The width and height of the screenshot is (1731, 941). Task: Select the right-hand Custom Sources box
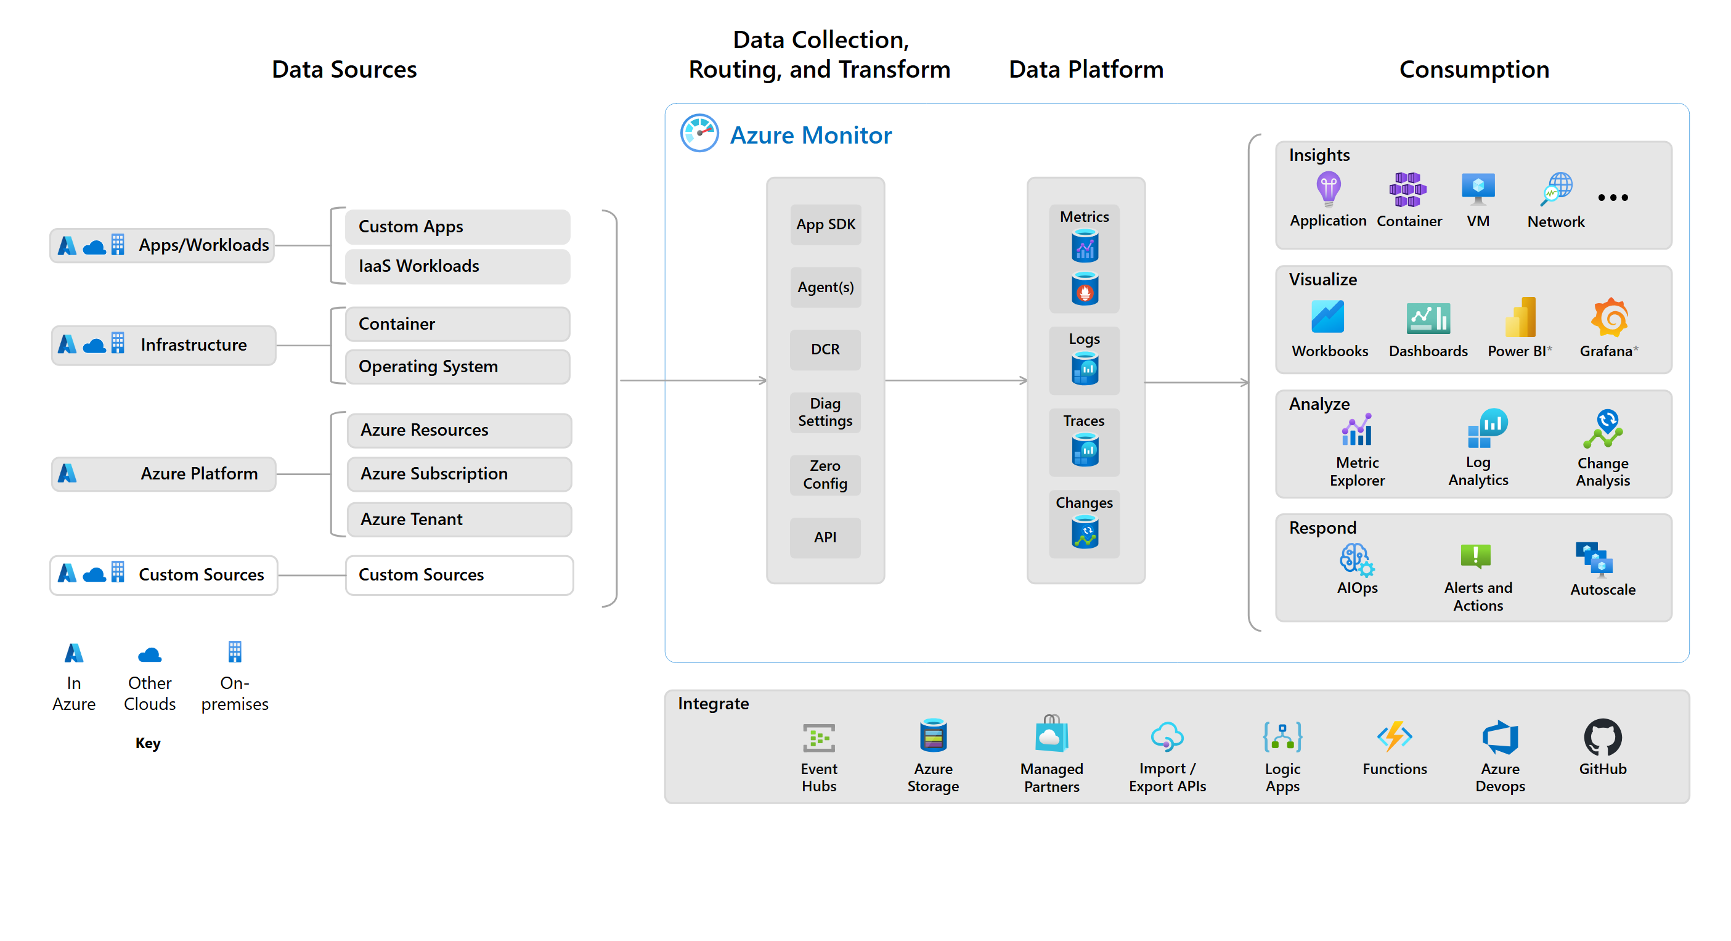coord(460,576)
